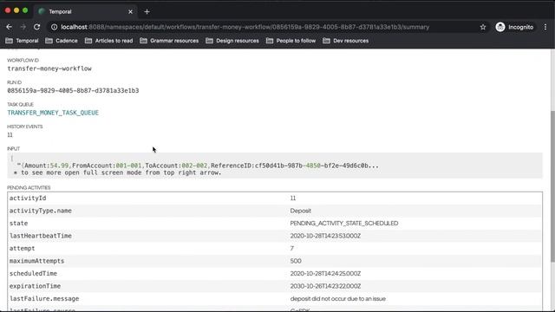555x312 pixels.
Task: Open the Incognito profile indicator
Action: [x=514, y=27]
